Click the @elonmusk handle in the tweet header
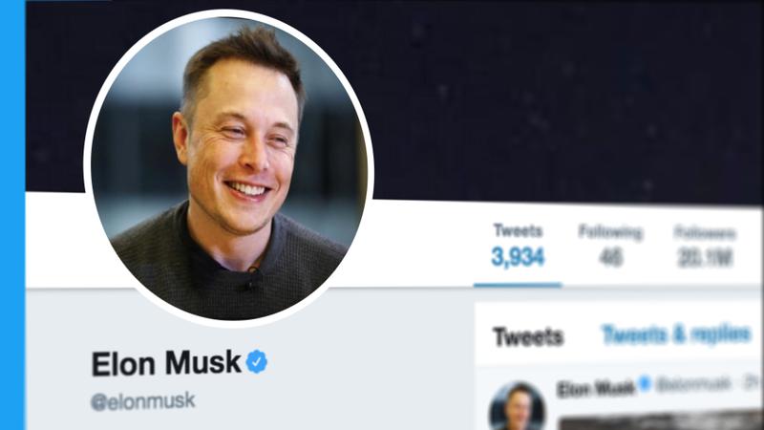The image size is (764, 430). (693, 385)
